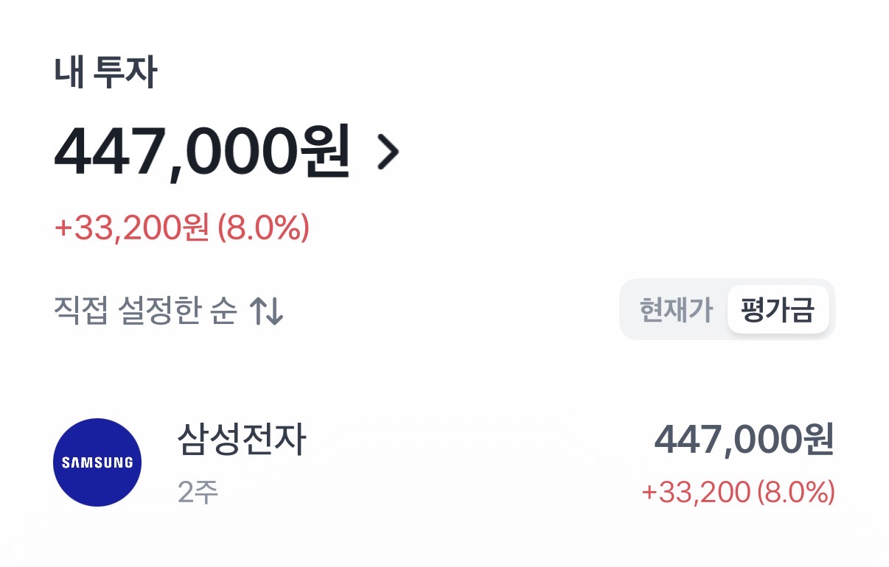
Task: Click the +33,200 gain in Samsung row
Action: 695,492
